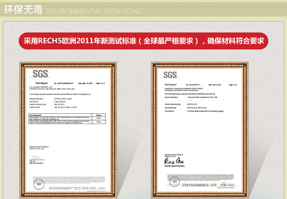Click the round SGS stamp on left certificate

point(39,184)
